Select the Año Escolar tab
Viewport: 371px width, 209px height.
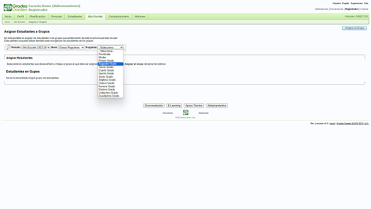(95, 16)
